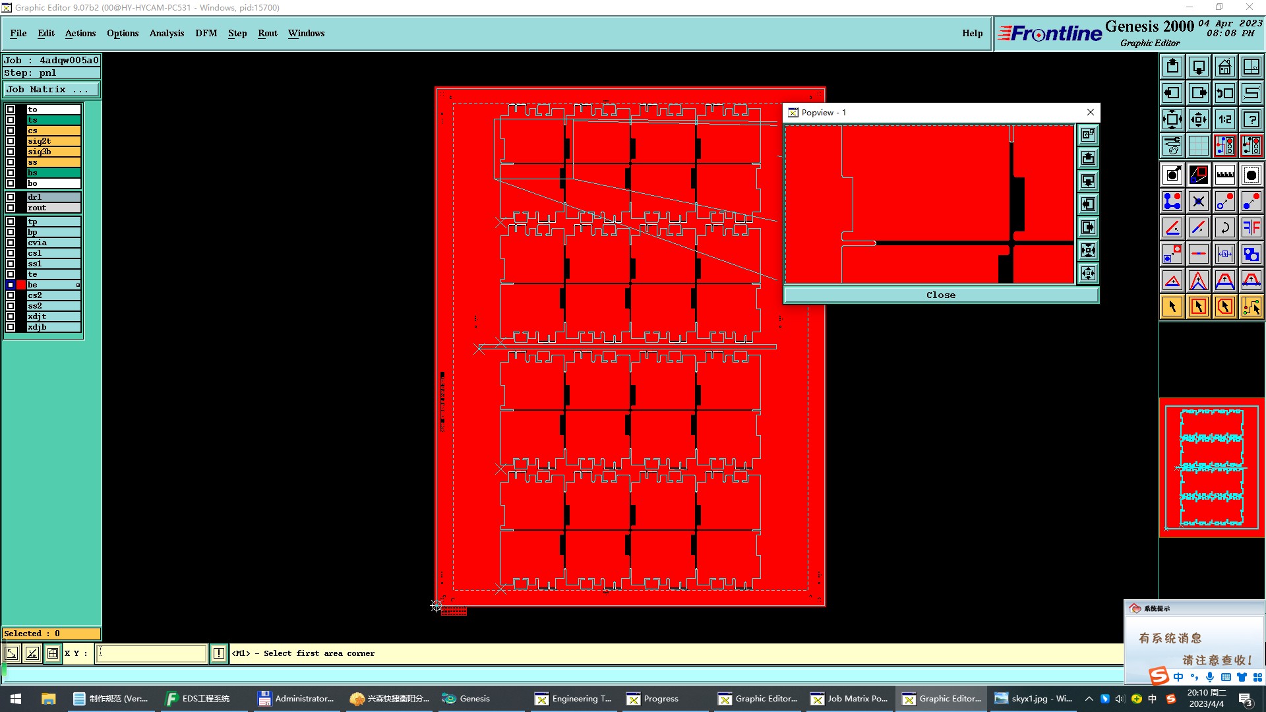Screen dimensions: 1266x712
Task: Choose the plain arrow select pointer
Action: 1172,307
